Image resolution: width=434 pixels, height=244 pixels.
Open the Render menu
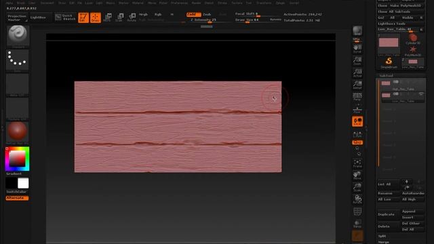click(x=196, y=3)
